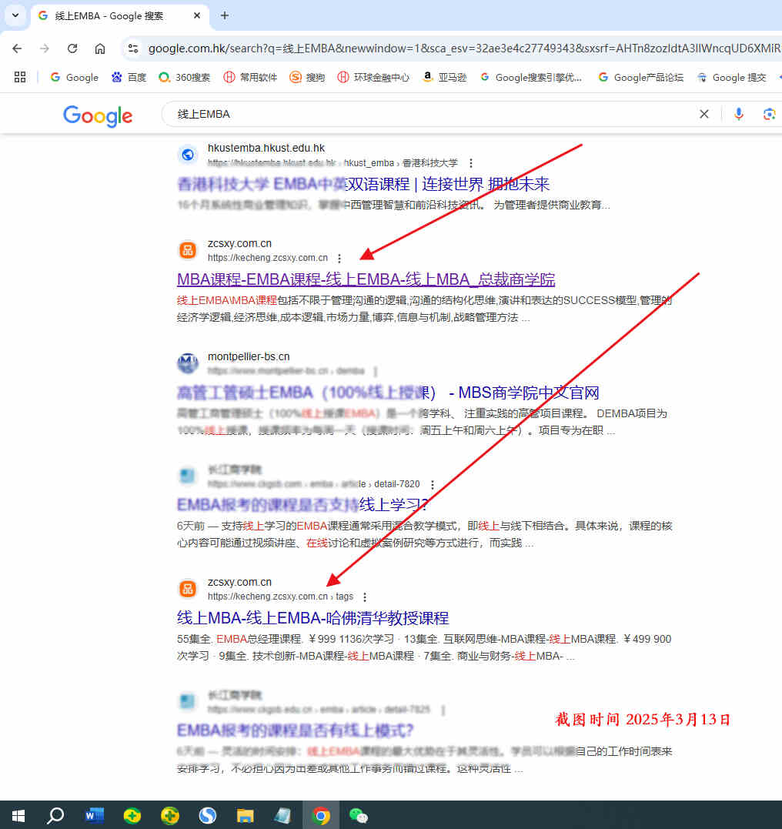
Task: Click the home button toggle area
Action: click(100, 47)
